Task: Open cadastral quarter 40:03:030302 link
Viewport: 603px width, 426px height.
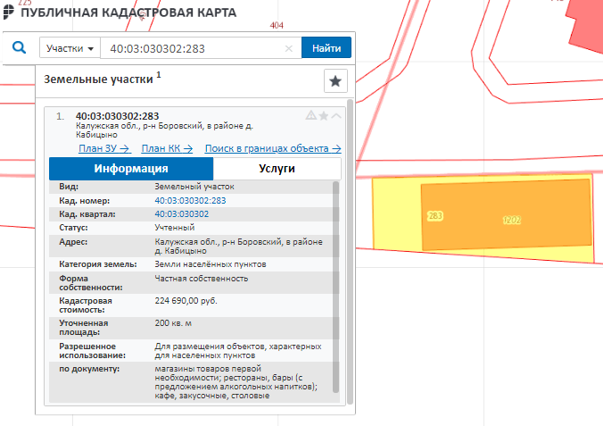Action: point(181,214)
